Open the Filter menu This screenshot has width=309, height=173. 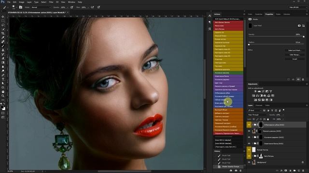51,2
